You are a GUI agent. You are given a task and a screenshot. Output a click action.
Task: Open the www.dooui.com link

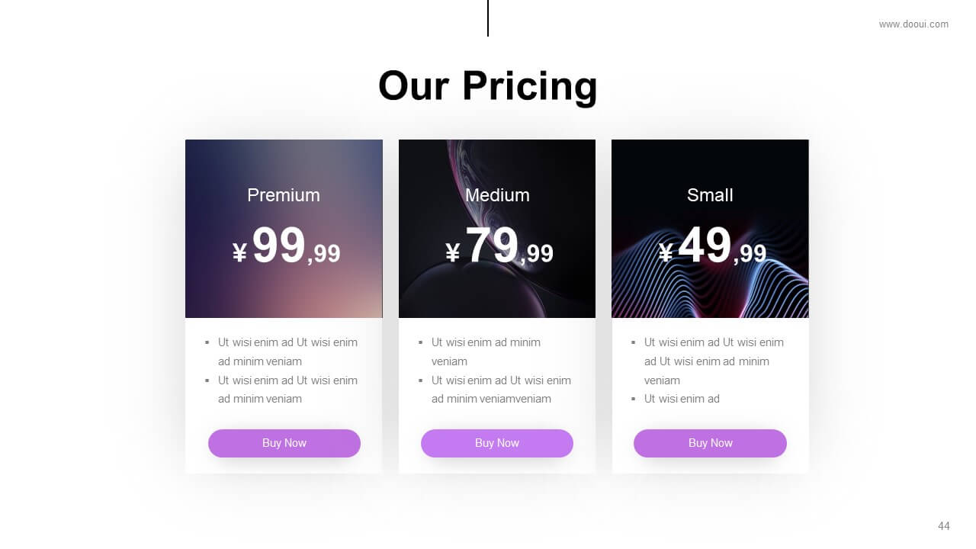point(913,24)
